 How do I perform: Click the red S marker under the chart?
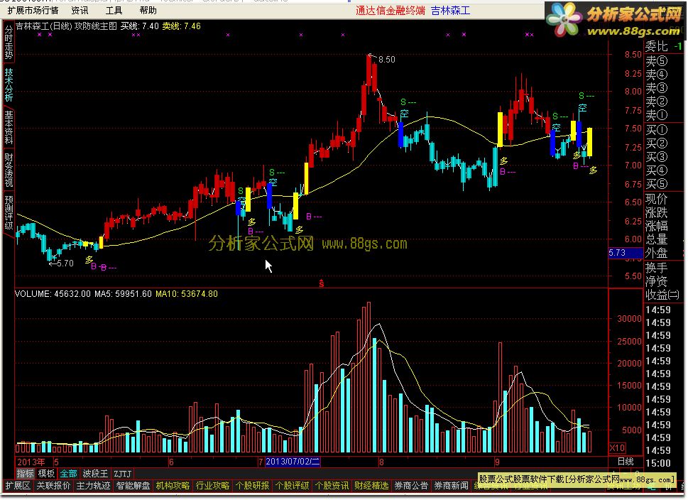click(x=321, y=283)
